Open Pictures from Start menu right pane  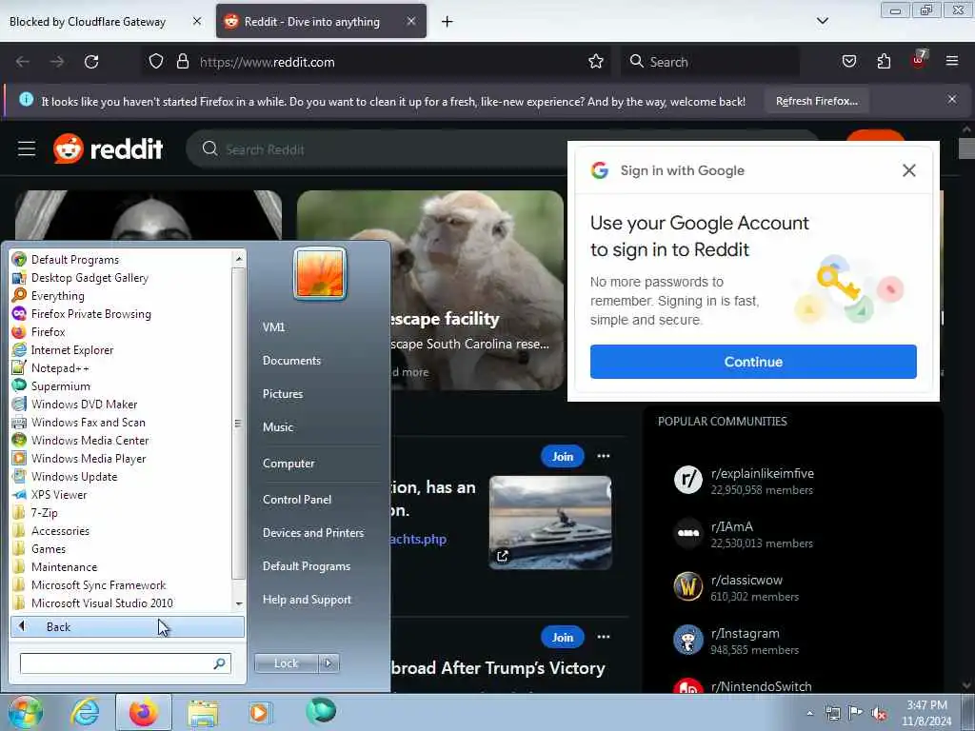(x=283, y=394)
